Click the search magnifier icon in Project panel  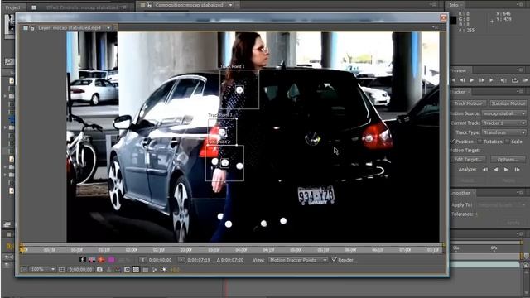(9, 61)
